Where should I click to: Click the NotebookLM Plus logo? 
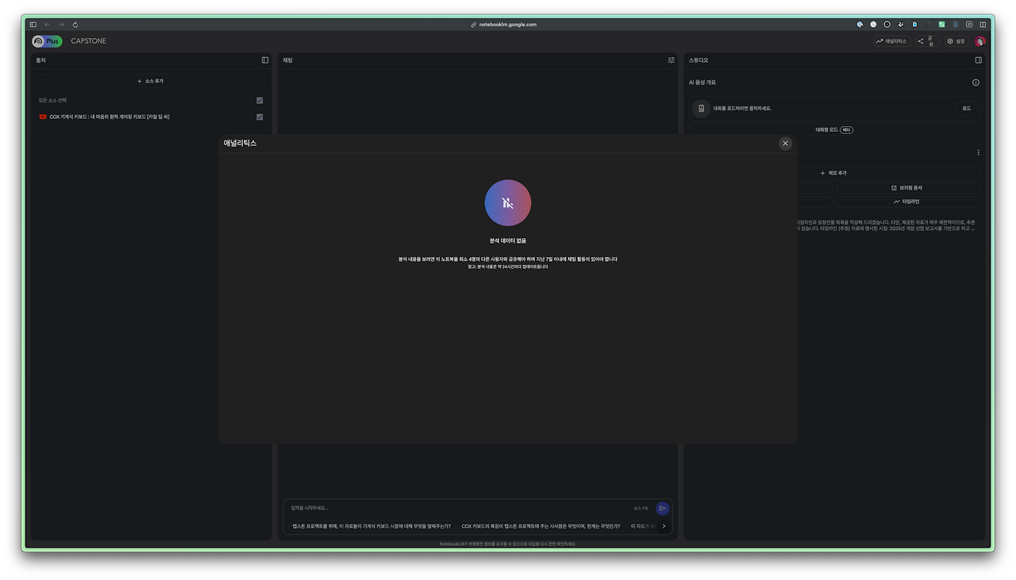47,41
